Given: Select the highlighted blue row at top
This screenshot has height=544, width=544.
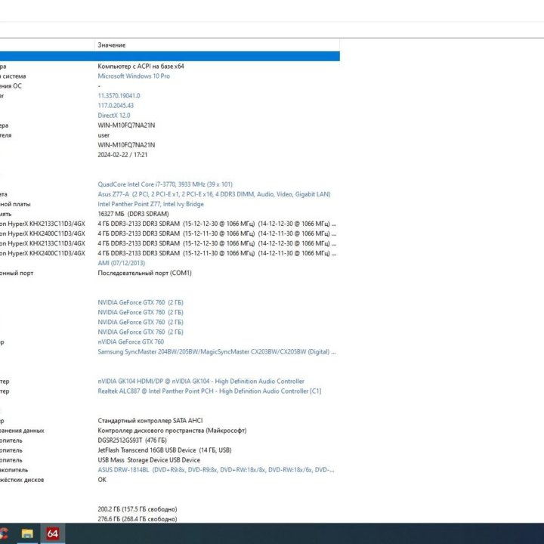Looking at the screenshot, I should [169, 56].
